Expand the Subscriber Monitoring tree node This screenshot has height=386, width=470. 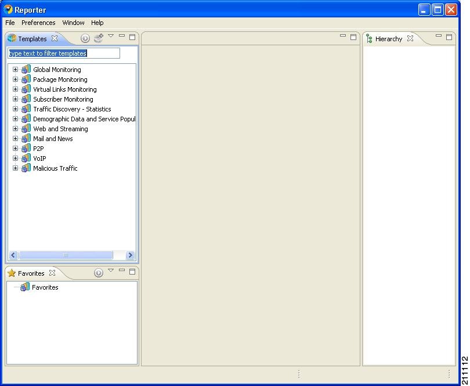tap(15, 99)
